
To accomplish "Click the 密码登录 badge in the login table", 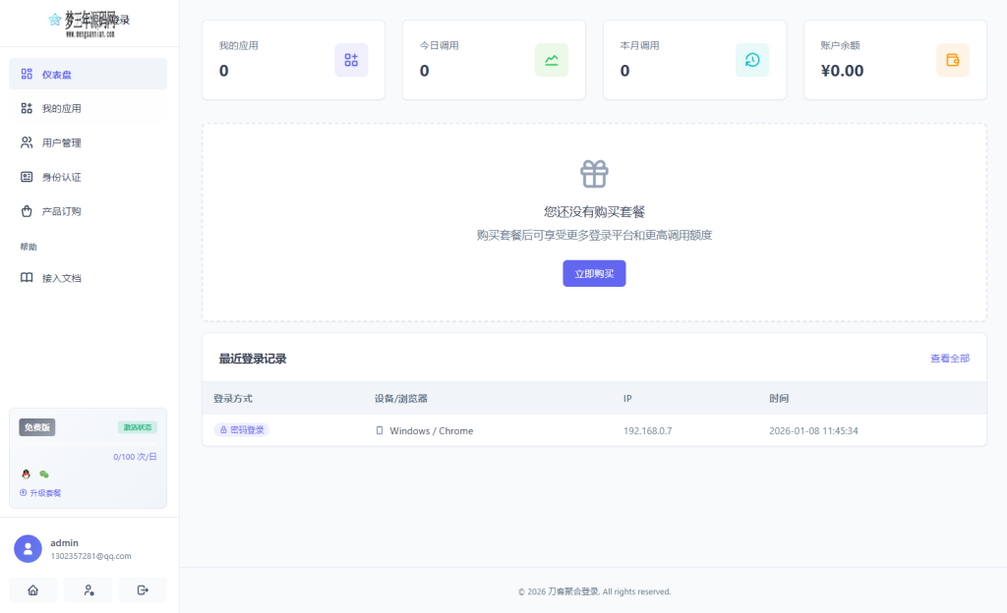I will coord(241,430).
